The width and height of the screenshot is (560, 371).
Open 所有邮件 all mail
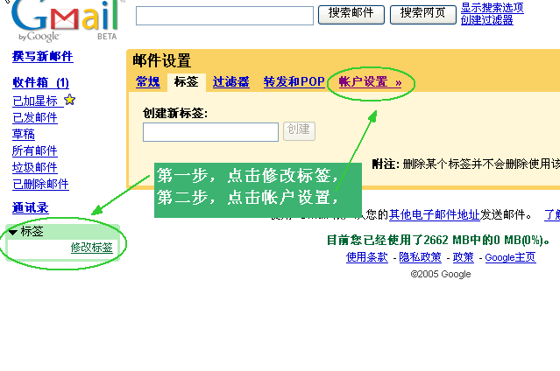point(35,150)
